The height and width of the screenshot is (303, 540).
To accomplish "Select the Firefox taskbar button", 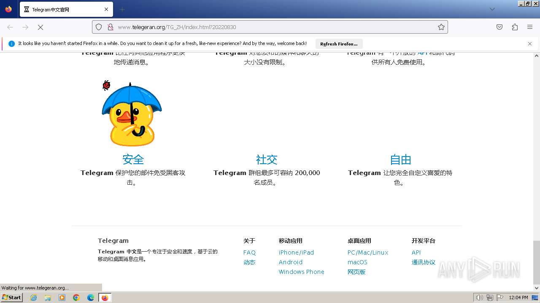I will click(105, 298).
